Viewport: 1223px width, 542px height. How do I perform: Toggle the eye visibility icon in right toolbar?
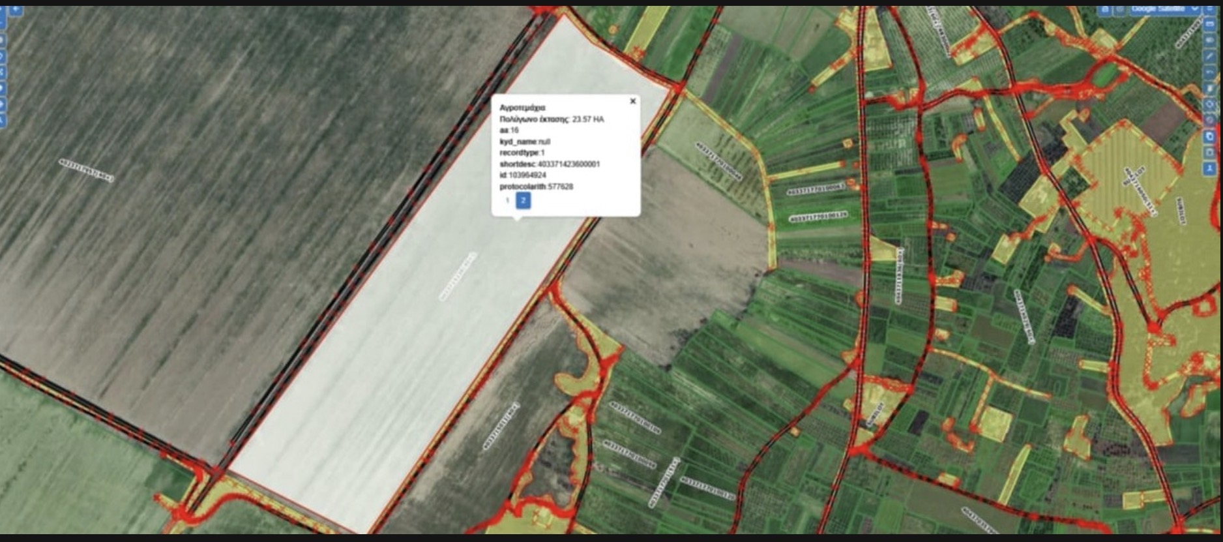tap(1210, 40)
